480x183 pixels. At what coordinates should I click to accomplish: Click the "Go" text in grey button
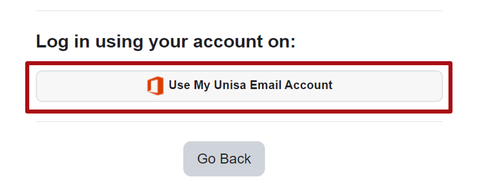pos(207,159)
